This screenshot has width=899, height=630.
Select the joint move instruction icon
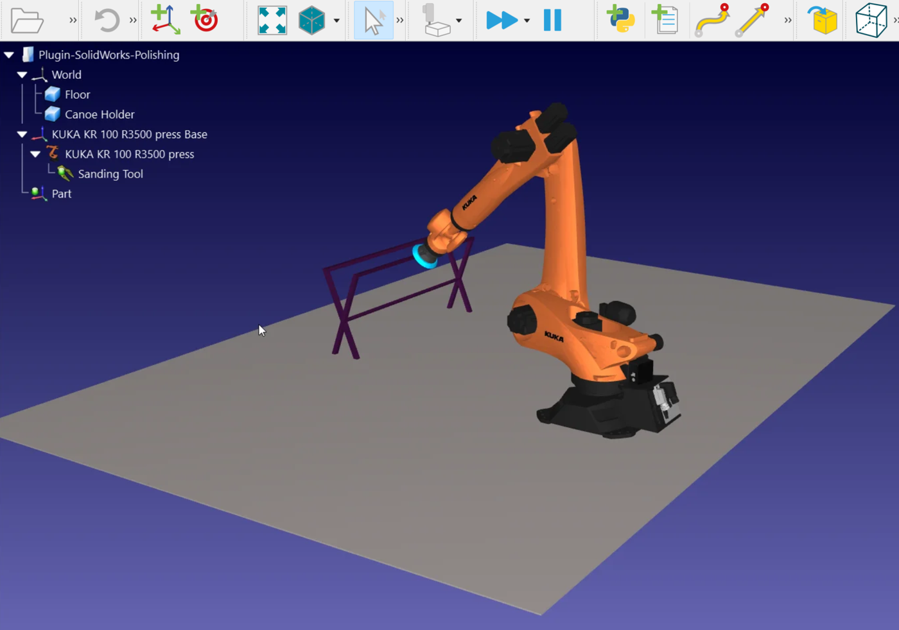coord(712,21)
